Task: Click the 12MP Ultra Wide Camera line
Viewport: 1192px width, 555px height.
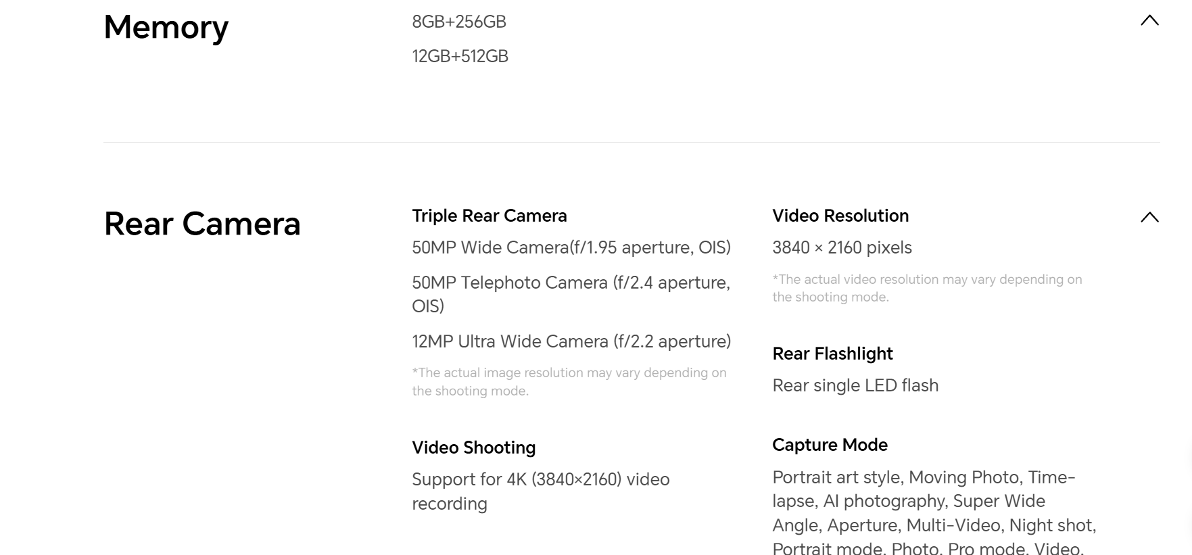Action: coord(571,341)
